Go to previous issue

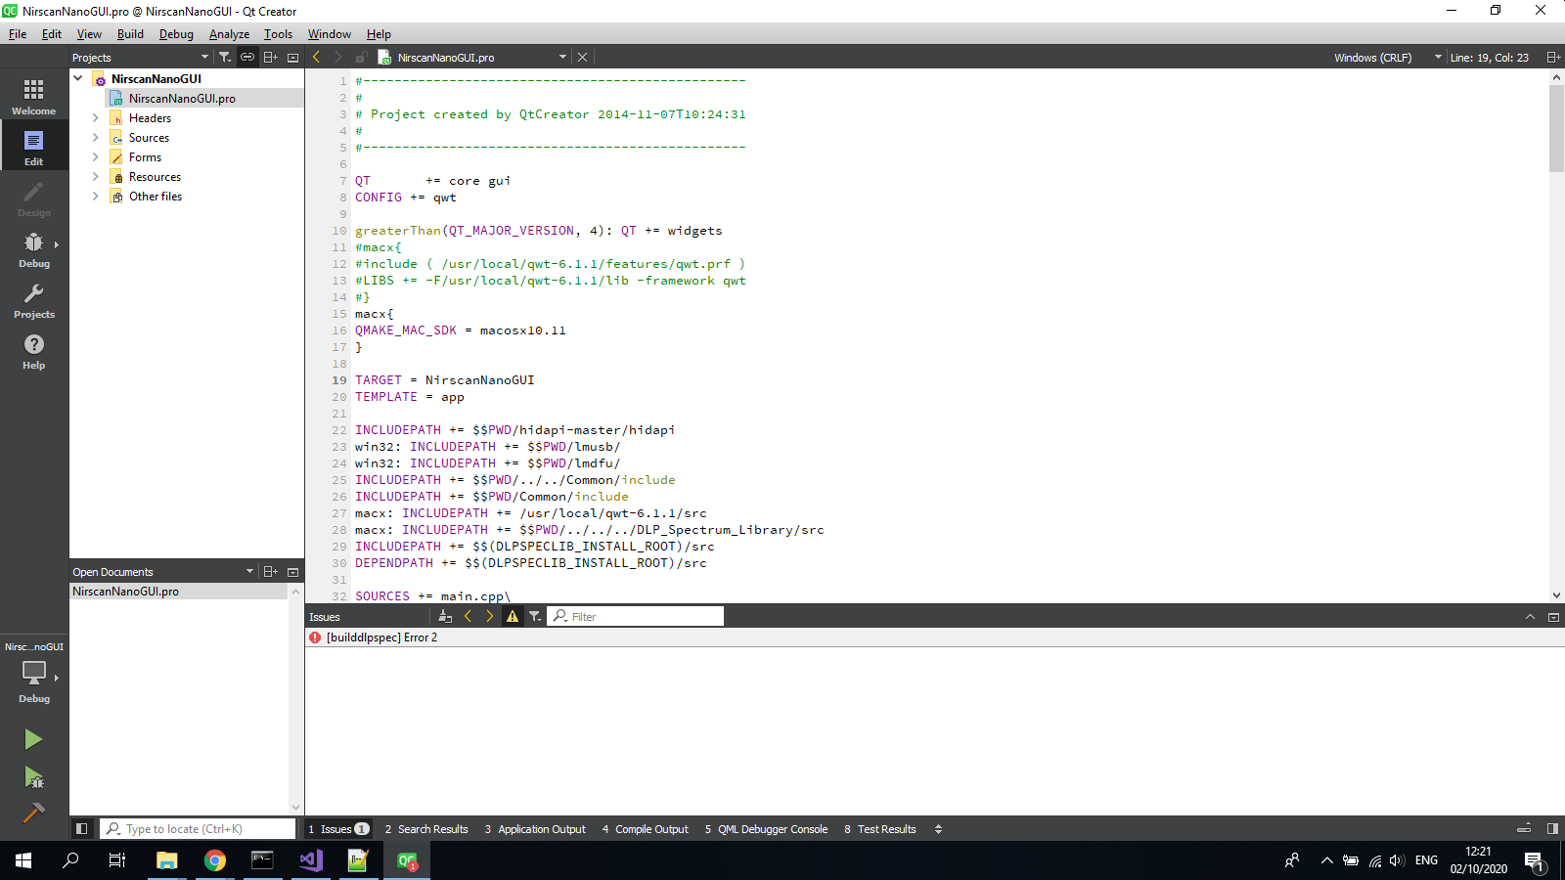[x=468, y=616]
